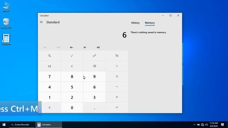Click the square root key
228x128 pixels.
72,56
